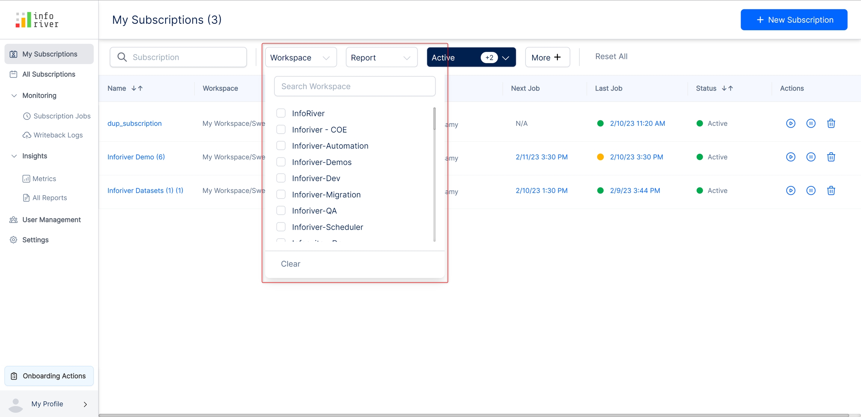Viewport: 861px width, 417px height.
Task: Open Subscription Jobs in sidebar
Action: pos(62,116)
